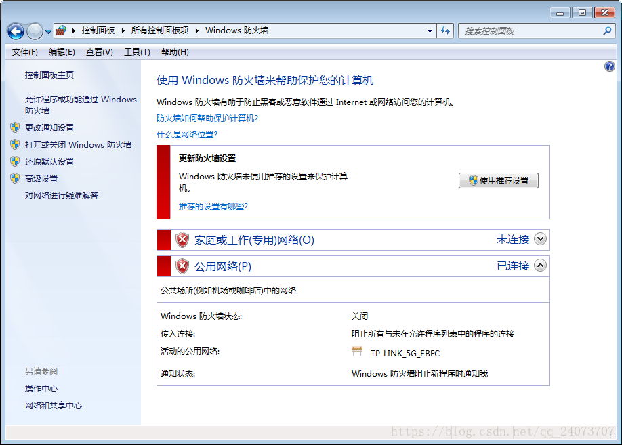Open the address bar history dropdown

coord(430,30)
